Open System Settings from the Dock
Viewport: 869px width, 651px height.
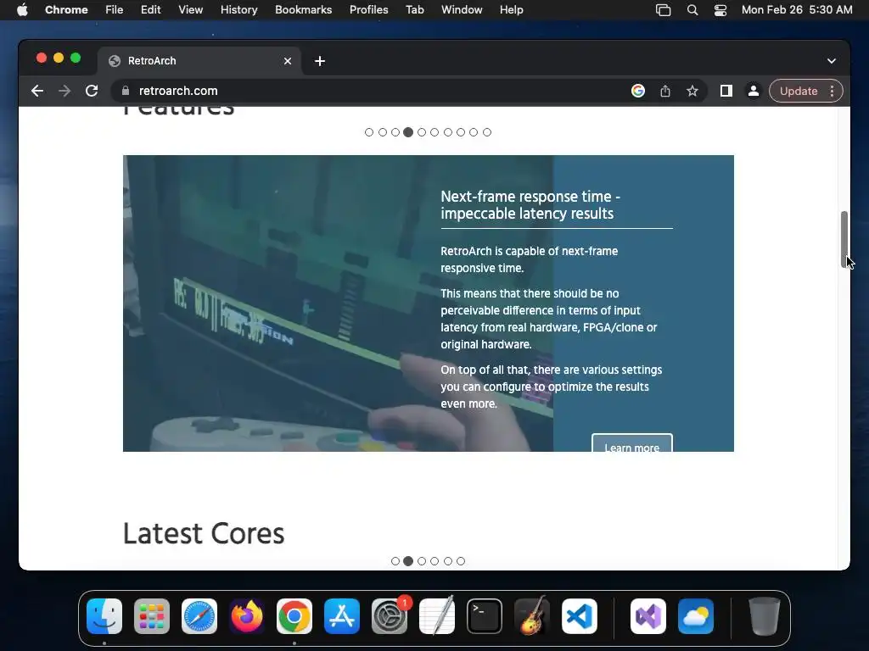390,616
